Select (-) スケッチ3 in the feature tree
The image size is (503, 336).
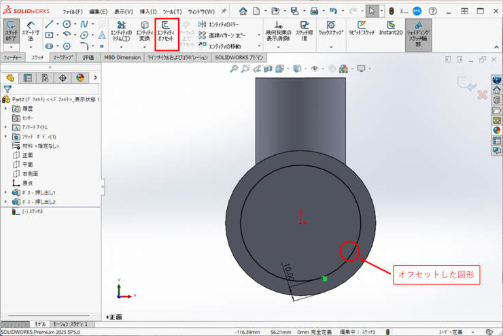tap(32, 212)
